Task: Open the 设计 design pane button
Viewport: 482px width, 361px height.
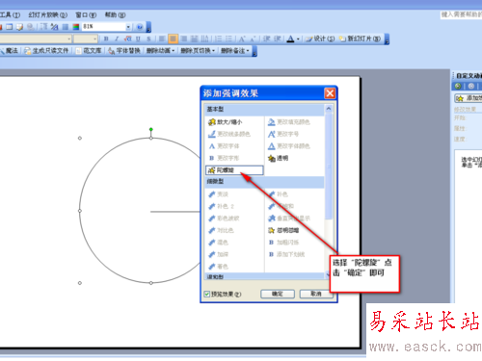Action: point(320,39)
